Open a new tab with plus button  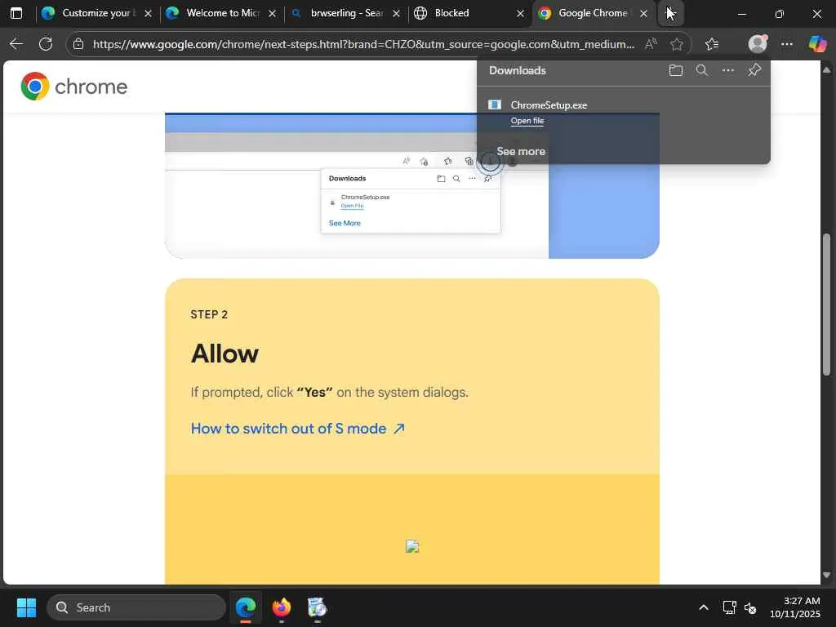tap(669, 13)
